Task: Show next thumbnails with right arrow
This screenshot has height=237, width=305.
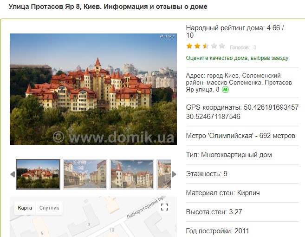Action: pyautogui.click(x=174, y=174)
